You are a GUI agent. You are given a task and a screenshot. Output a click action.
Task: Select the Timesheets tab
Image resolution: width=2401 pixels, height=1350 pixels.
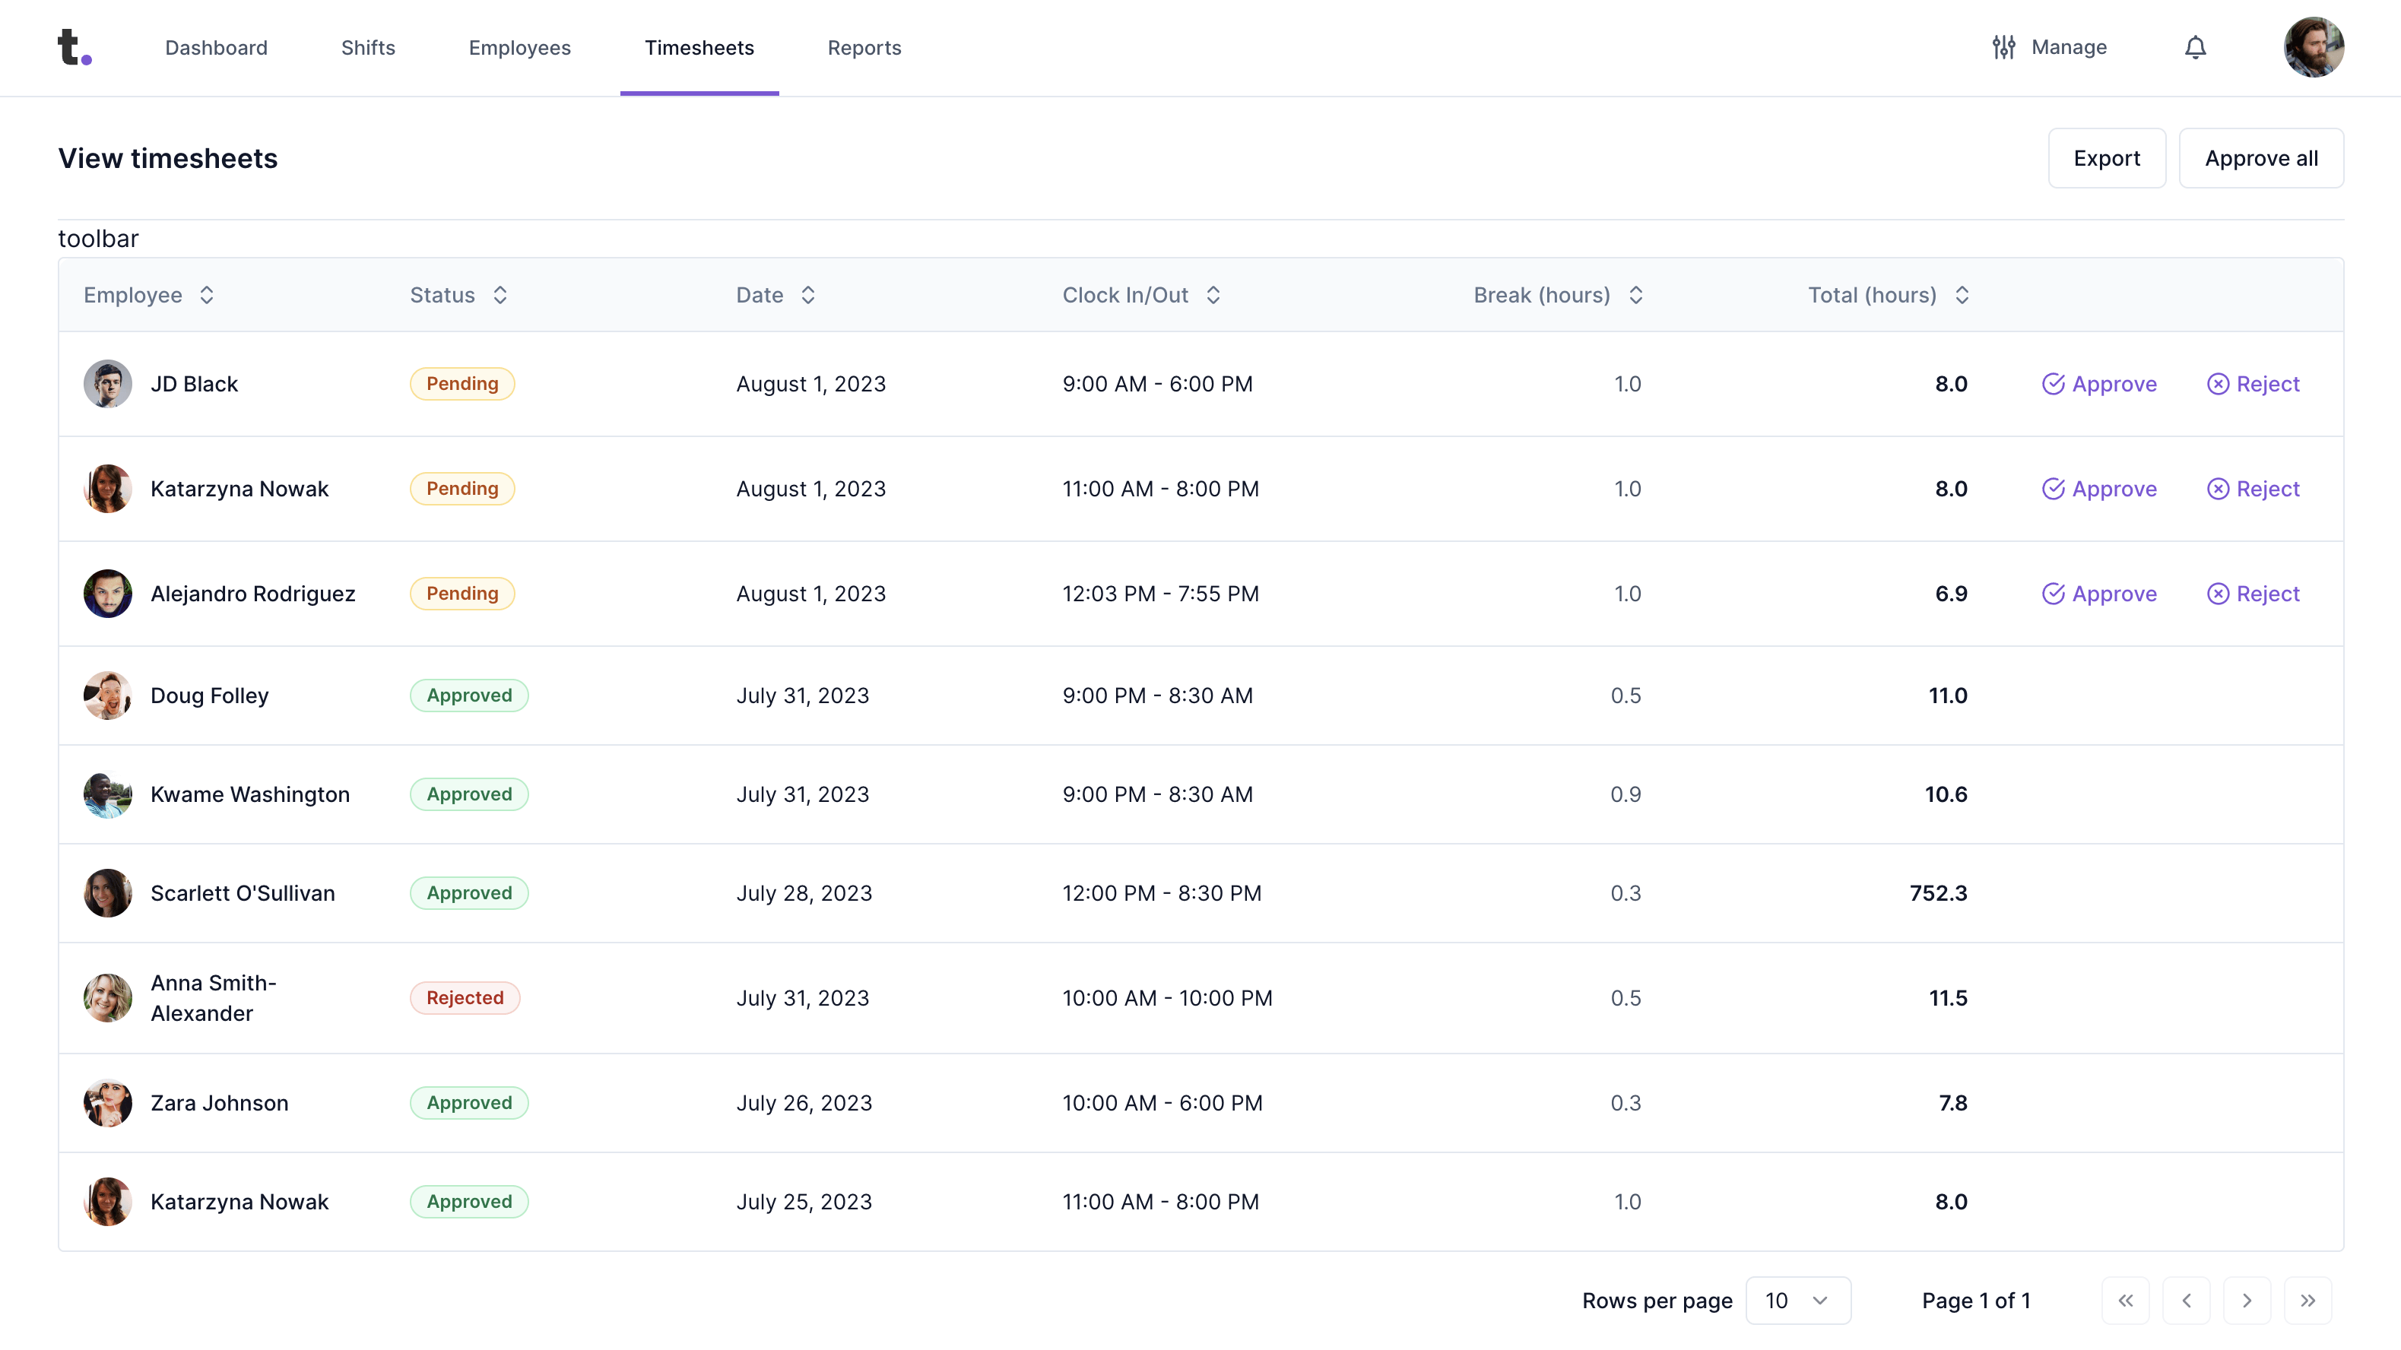click(699, 48)
